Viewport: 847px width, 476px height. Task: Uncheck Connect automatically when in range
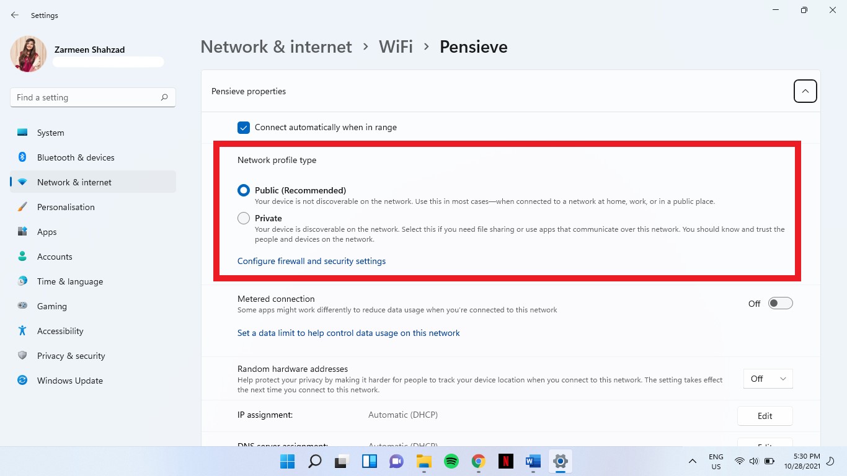(x=243, y=127)
